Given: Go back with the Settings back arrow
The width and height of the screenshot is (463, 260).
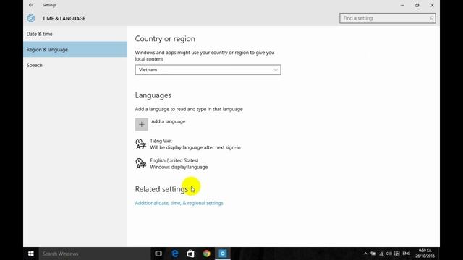Looking at the screenshot, I should (31, 5).
